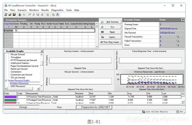Select the WebHttp group row
The image size is (192, 125).
coord(50,30)
